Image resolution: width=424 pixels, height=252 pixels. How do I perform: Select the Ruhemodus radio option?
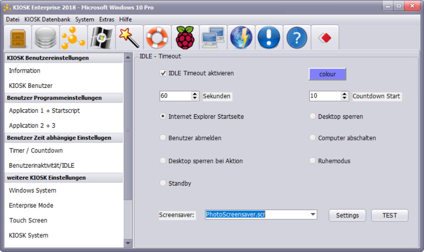[x=312, y=161]
